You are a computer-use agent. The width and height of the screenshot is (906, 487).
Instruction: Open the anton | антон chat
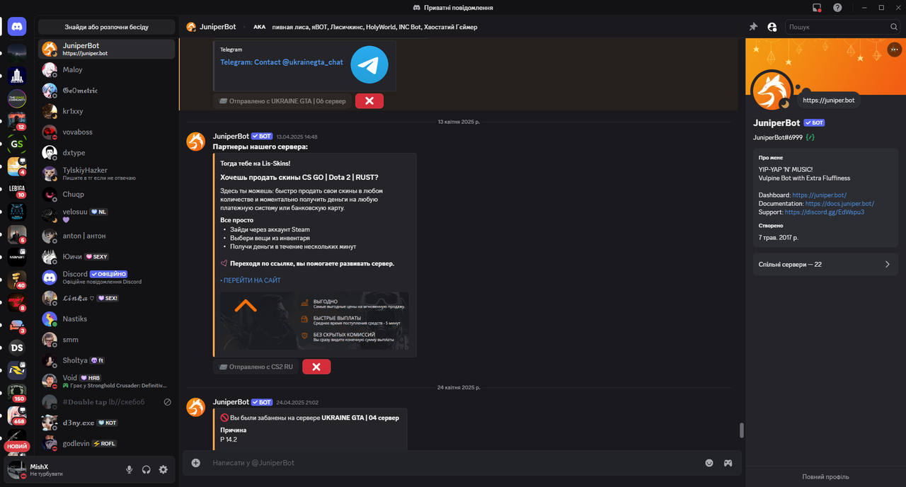[107, 236]
